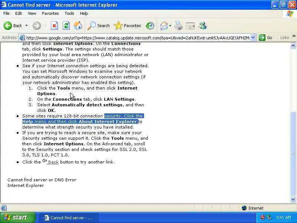Click the status bar page icon
This screenshot has height=223, width=297.
coord(4,208)
